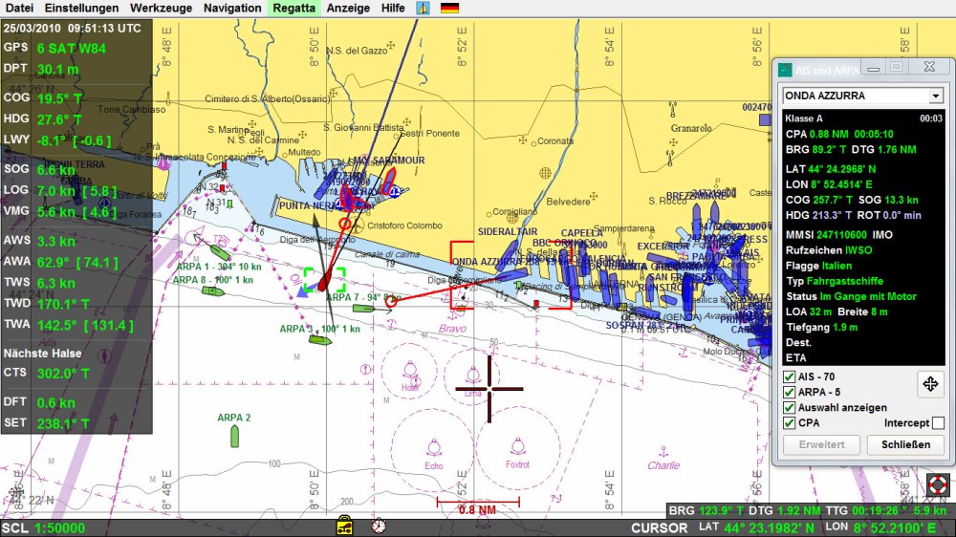Click the AIS und ARPA window icon
956x537 pixels.
click(786, 70)
